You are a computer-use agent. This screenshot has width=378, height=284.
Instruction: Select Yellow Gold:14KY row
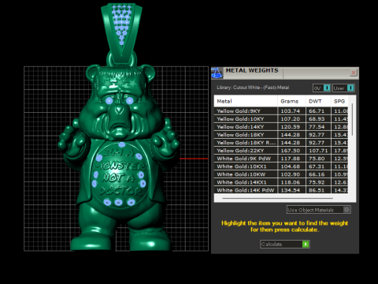281,127
